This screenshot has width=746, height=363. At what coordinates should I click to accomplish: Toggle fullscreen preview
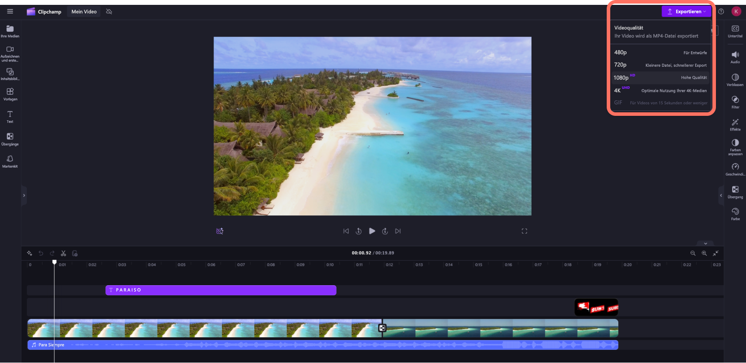click(x=524, y=231)
